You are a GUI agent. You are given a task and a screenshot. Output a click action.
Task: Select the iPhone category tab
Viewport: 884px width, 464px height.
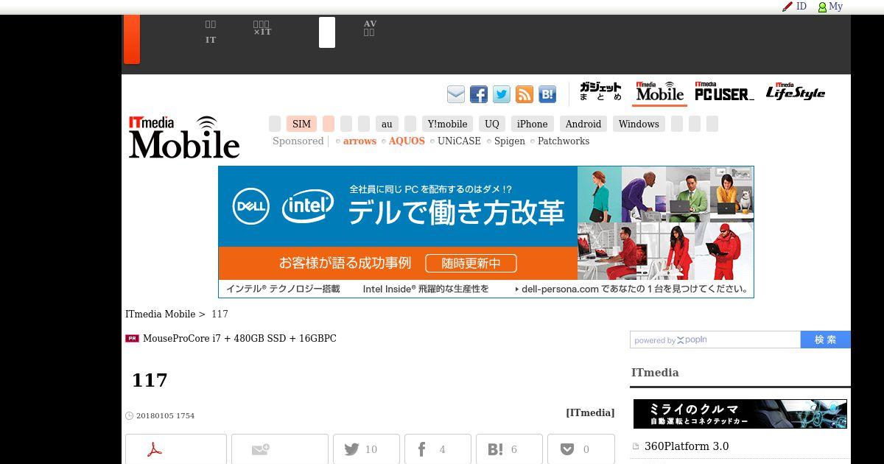coord(532,124)
